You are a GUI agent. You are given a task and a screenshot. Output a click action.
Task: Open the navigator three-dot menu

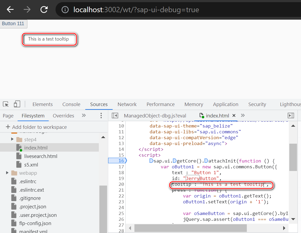click(101, 116)
